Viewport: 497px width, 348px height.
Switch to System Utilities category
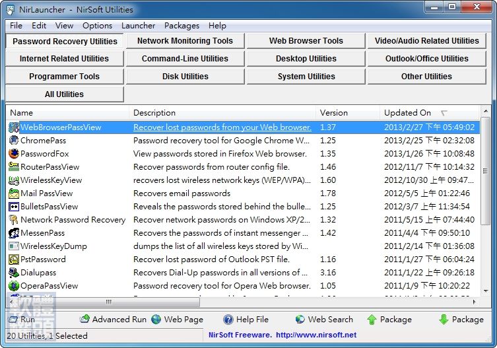coord(306,77)
